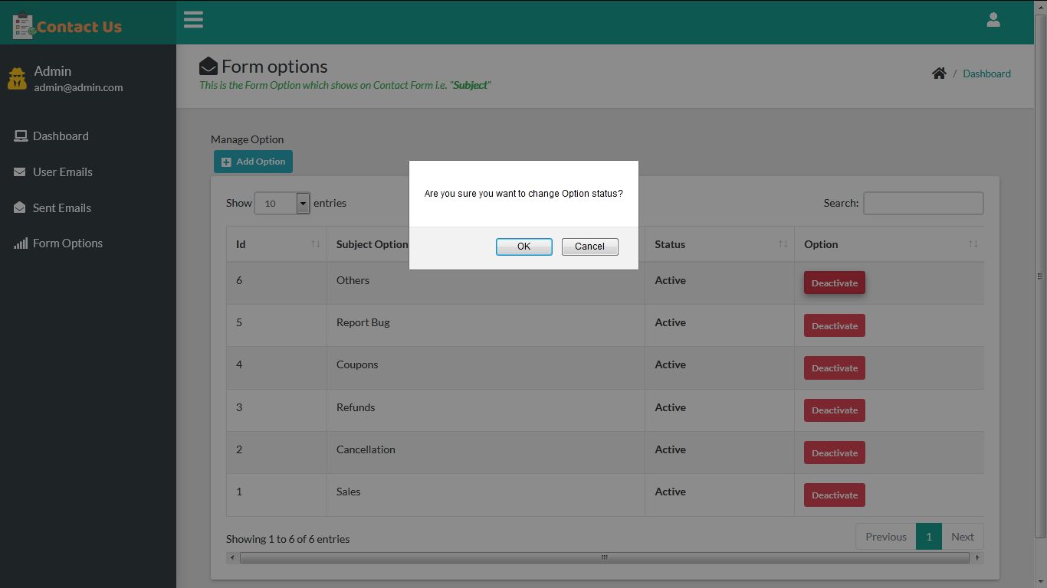Click the user profile icon at top right
The image size is (1047, 588).
tap(993, 20)
